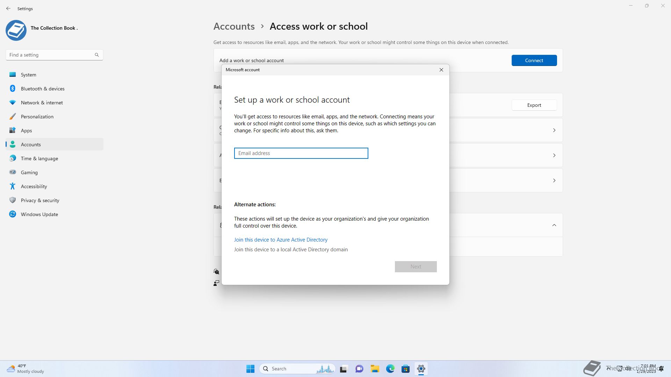The width and height of the screenshot is (671, 377).
Task: Click the Email address field
Action: point(301,153)
